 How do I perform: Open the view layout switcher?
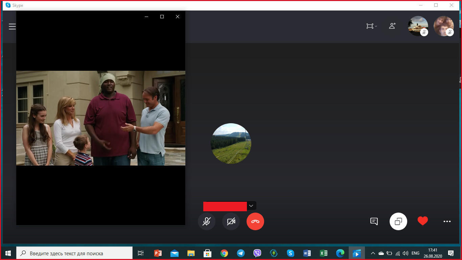pyautogui.click(x=372, y=26)
